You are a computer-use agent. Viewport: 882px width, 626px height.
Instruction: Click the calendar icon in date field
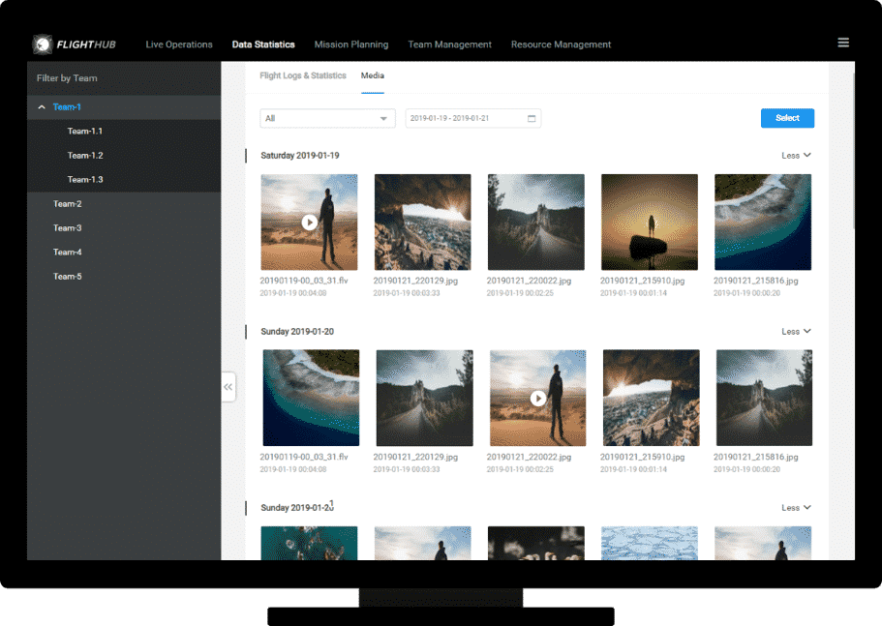tap(532, 118)
